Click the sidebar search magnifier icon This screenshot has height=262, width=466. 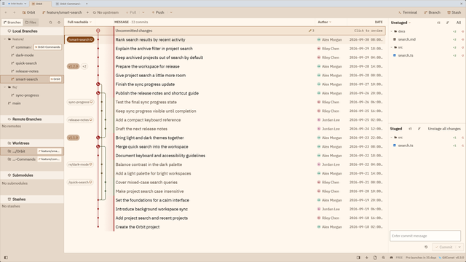click(x=50, y=23)
